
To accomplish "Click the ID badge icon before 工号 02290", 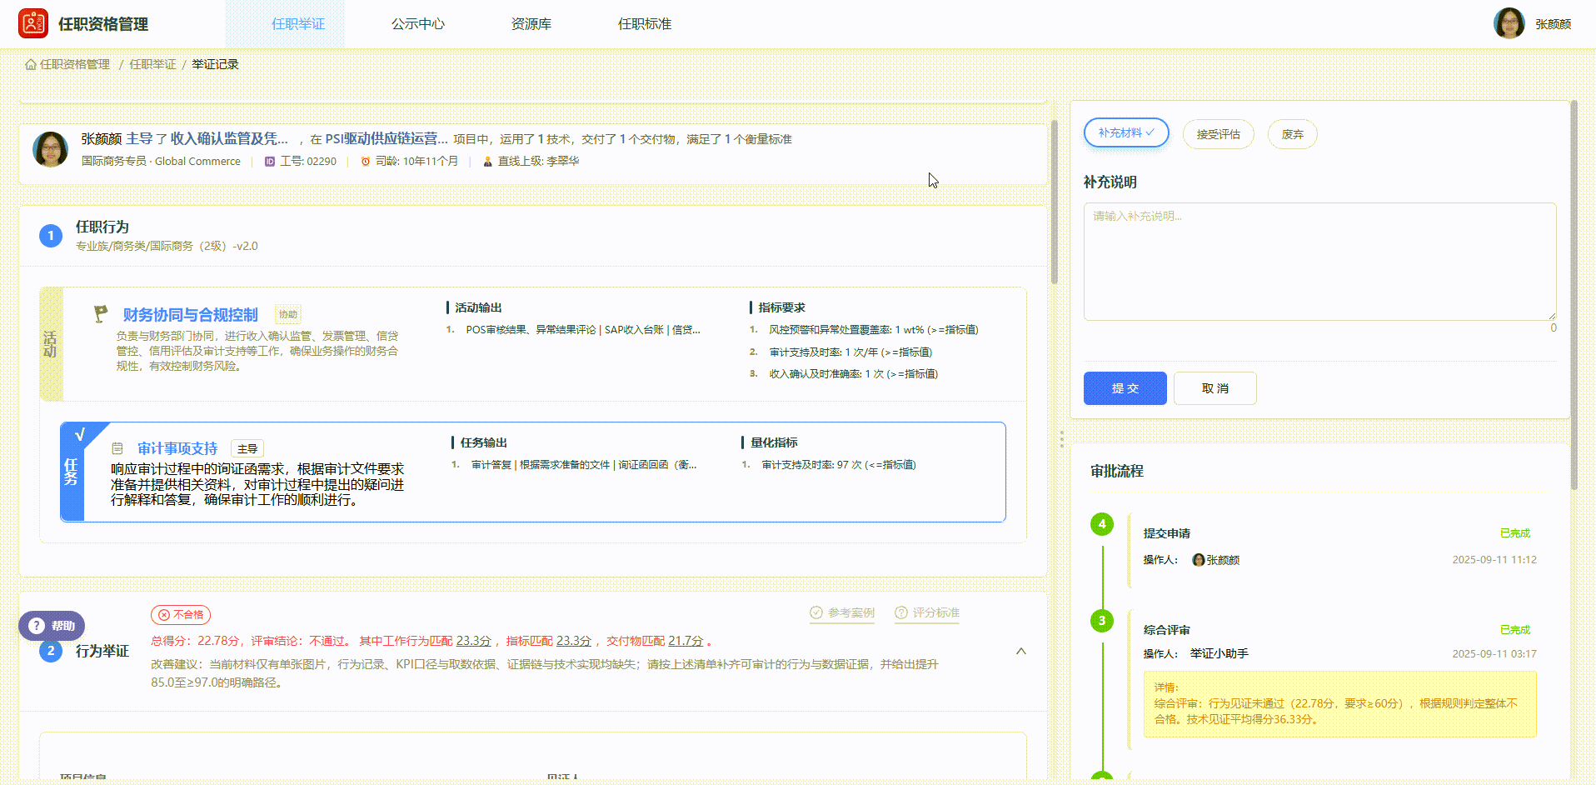I will 268,161.
